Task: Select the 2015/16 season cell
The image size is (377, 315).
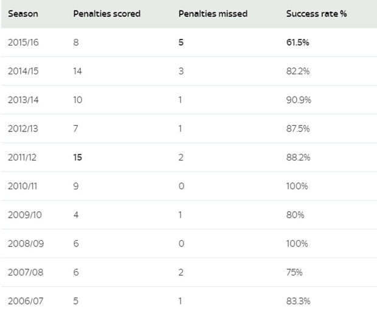Action: [x=24, y=43]
